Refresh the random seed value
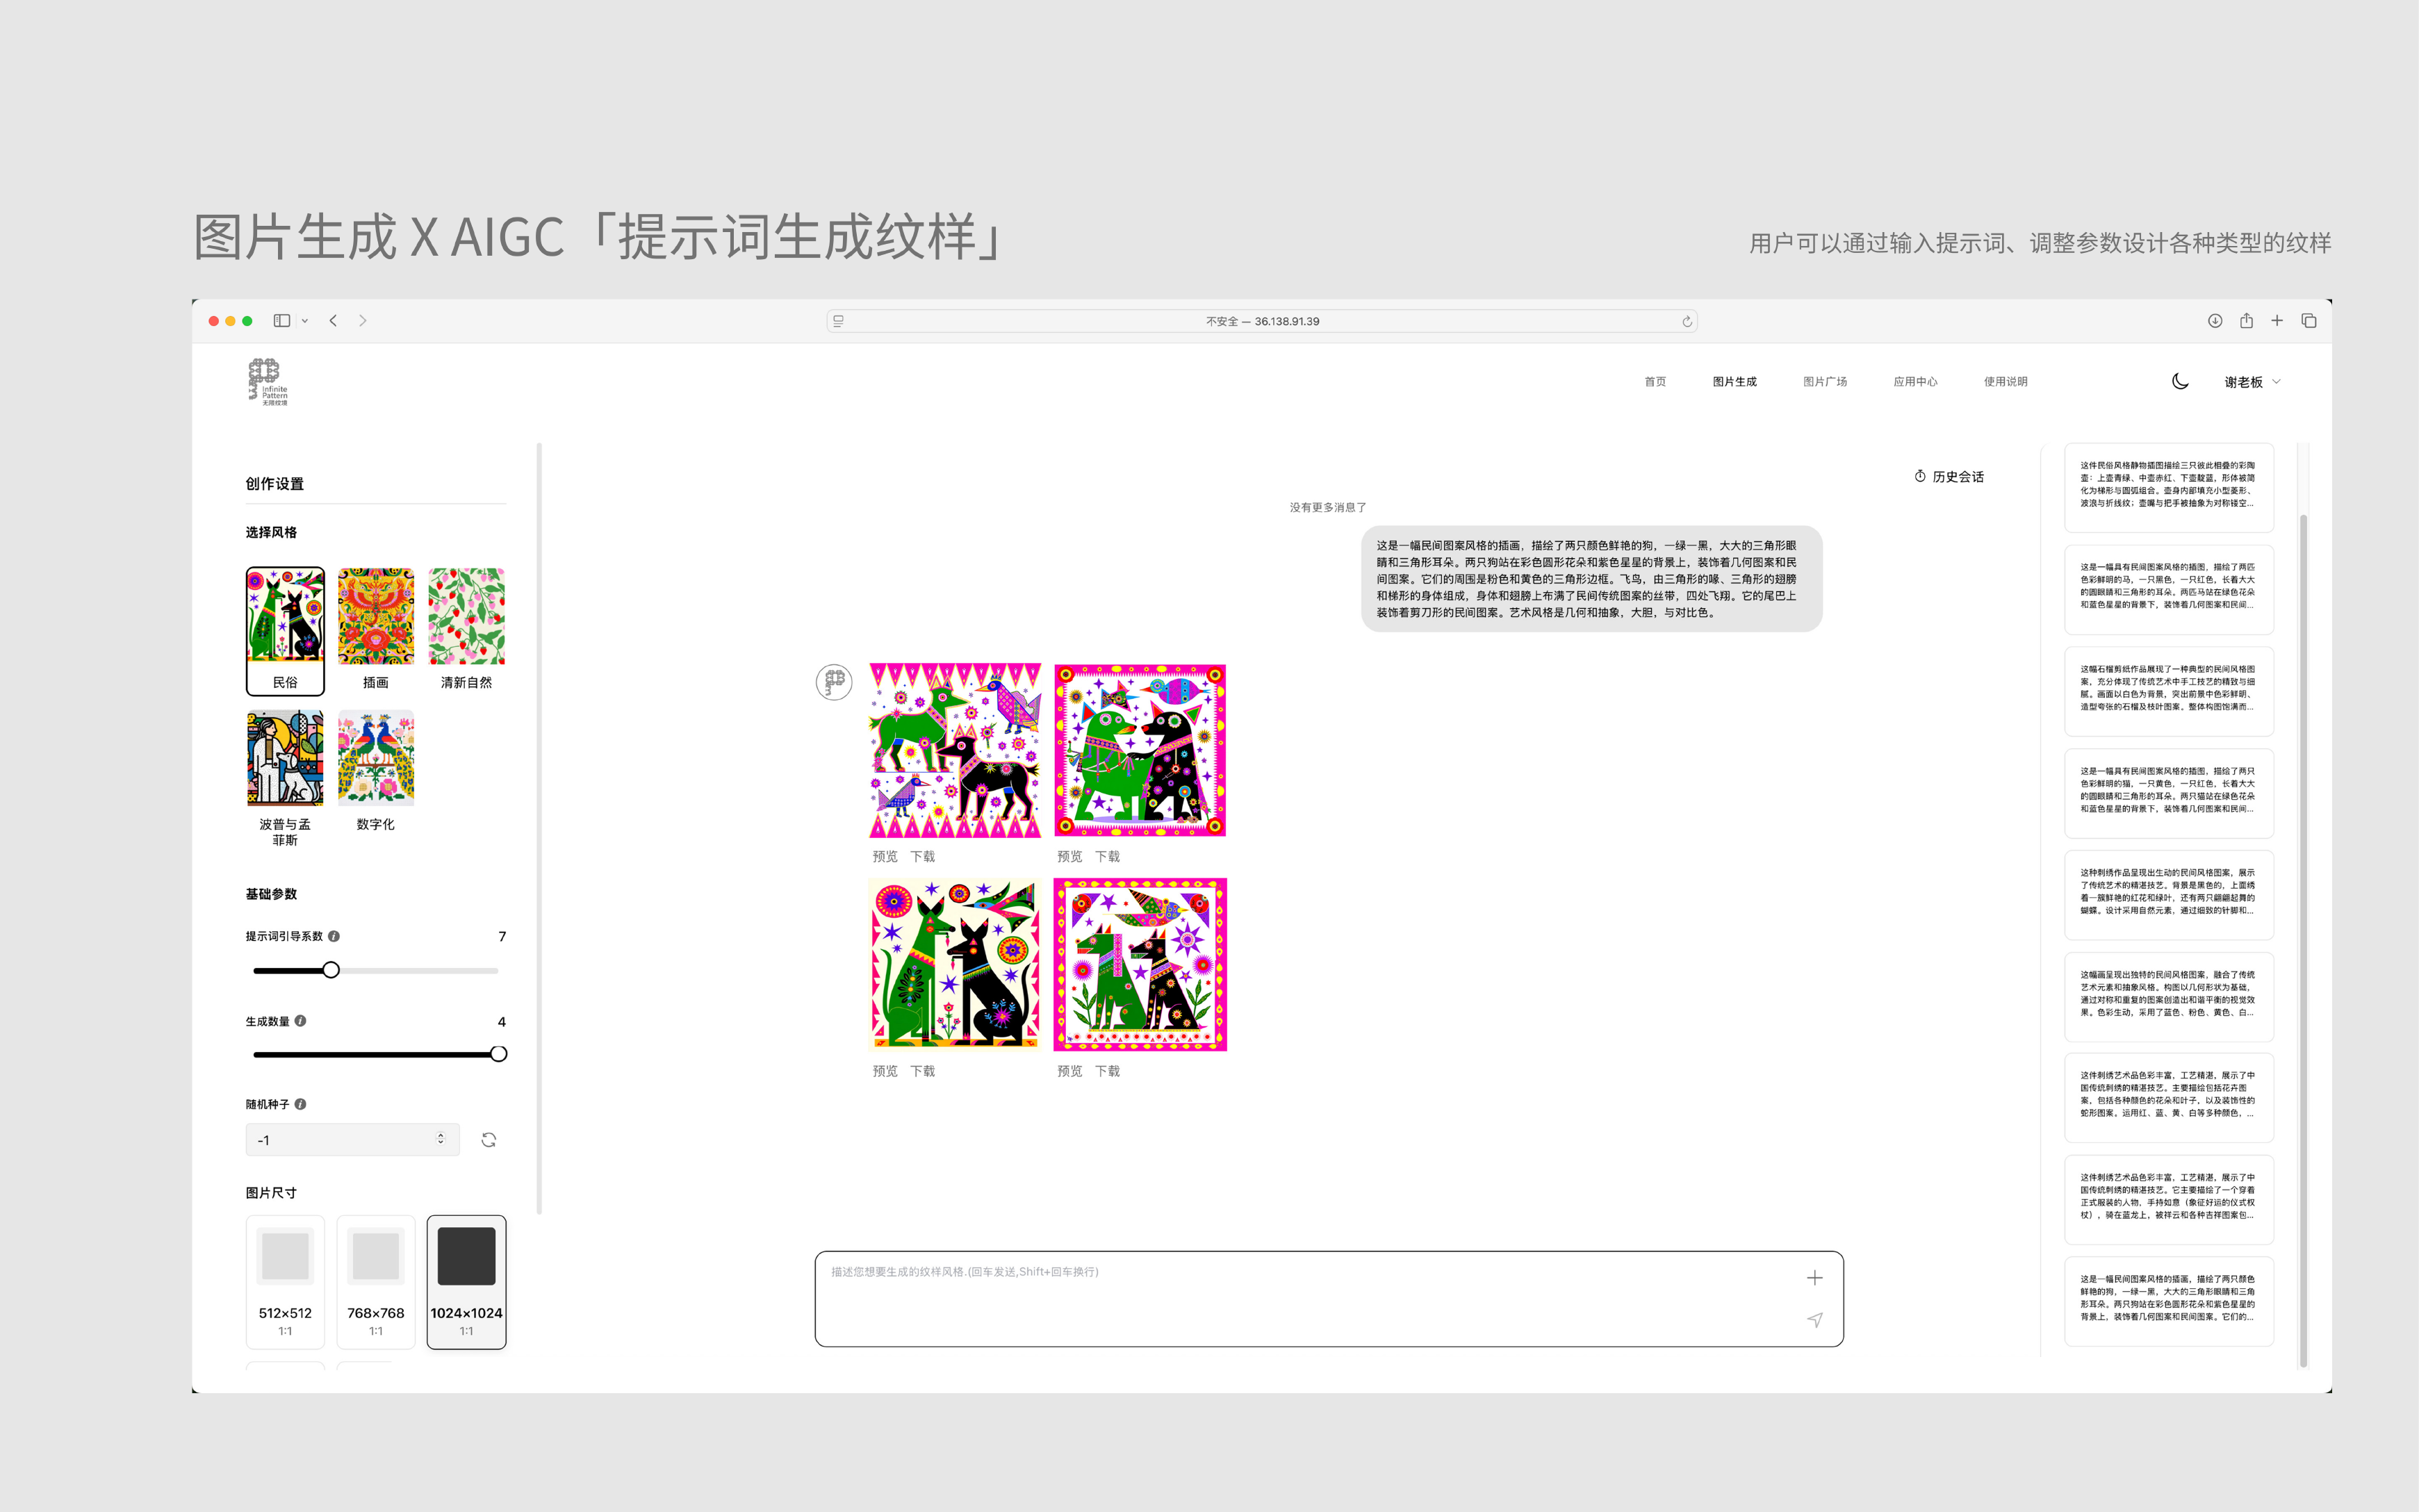 489,1140
